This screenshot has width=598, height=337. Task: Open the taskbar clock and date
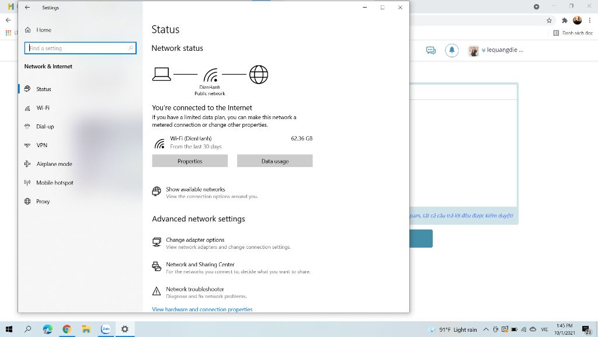tap(565, 329)
